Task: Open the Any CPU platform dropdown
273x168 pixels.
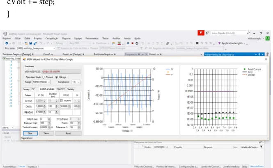Action: 80,43
